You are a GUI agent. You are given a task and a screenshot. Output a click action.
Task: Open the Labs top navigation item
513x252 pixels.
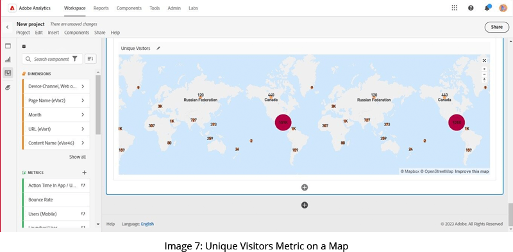(194, 8)
